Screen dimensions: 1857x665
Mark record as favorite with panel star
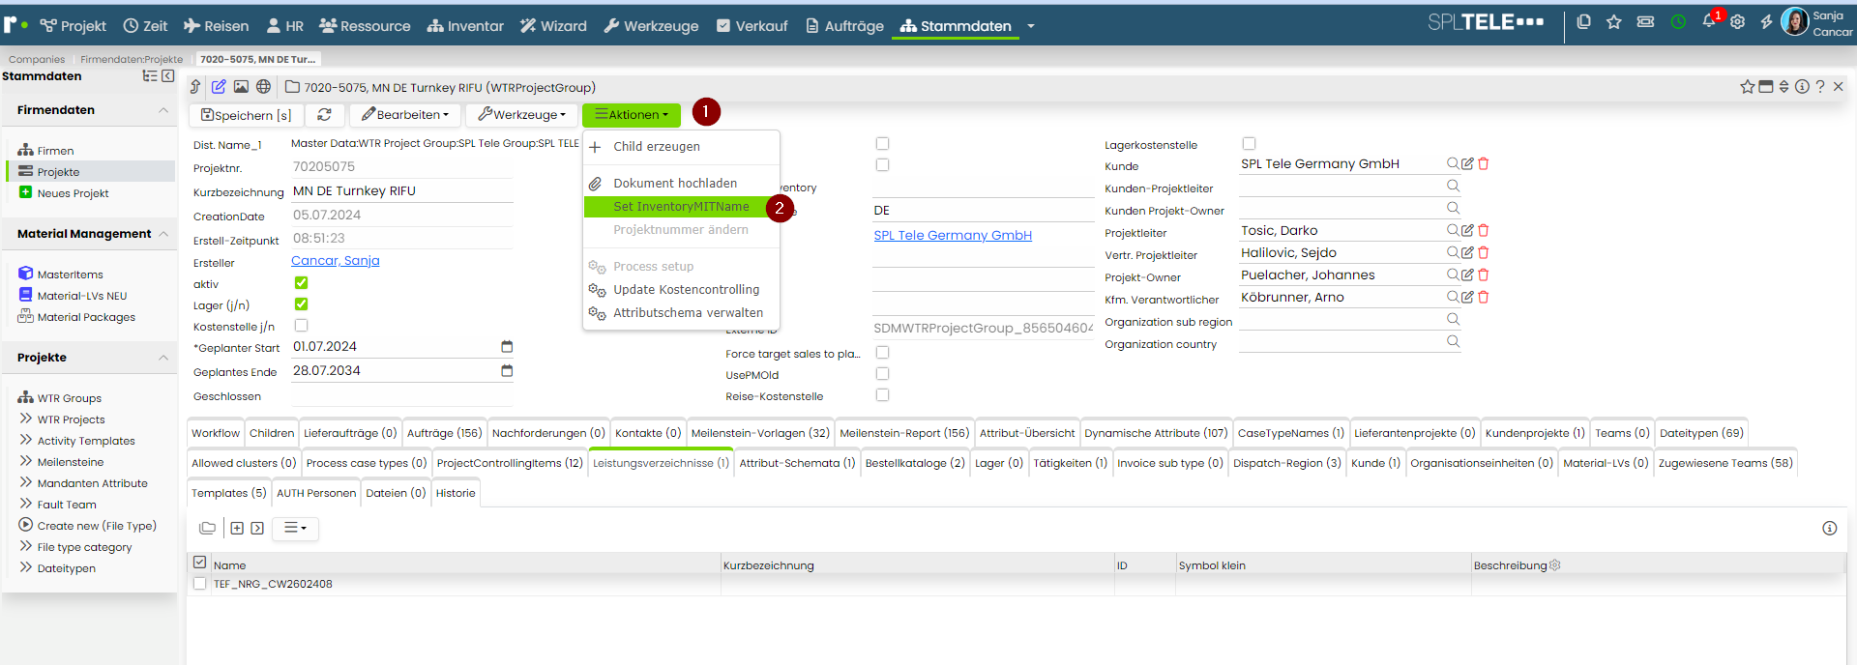[x=1747, y=87]
